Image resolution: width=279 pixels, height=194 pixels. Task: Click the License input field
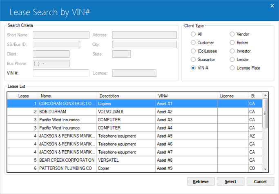click(x=134, y=73)
